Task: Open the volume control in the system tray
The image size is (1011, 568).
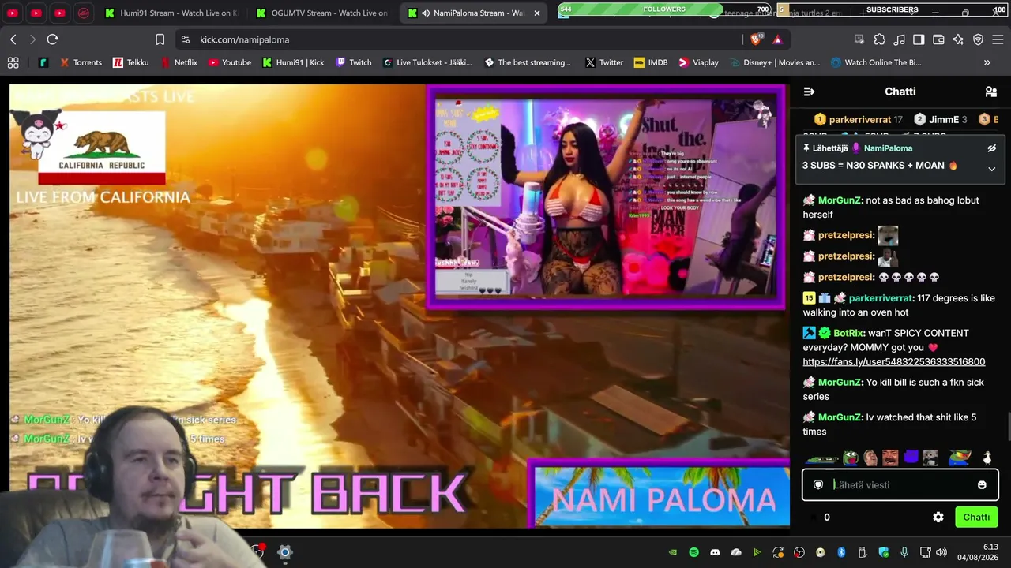Action: click(941, 552)
